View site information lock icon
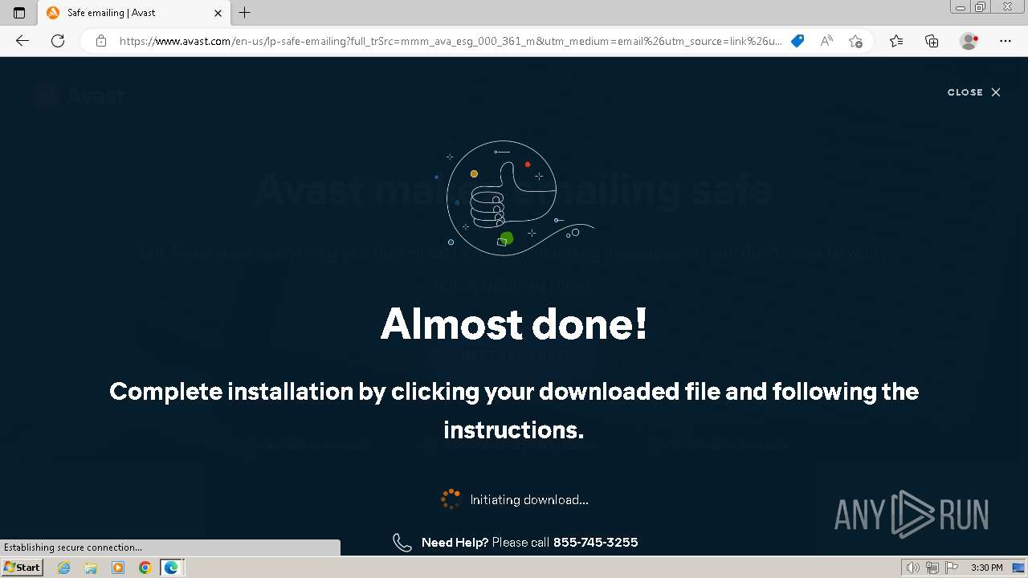1028x578 pixels. point(101,41)
